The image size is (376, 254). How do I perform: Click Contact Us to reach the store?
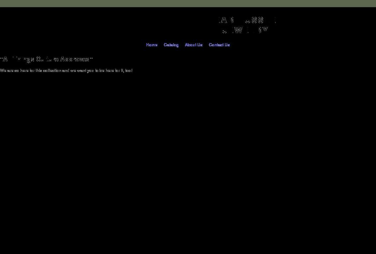pyautogui.click(x=219, y=45)
